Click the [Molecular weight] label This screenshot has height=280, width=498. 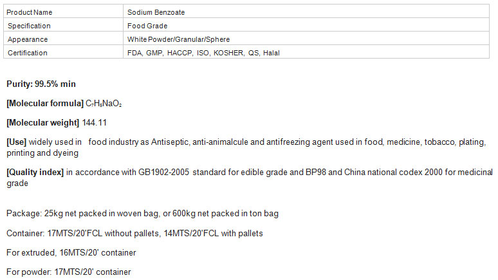(x=42, y=123)
